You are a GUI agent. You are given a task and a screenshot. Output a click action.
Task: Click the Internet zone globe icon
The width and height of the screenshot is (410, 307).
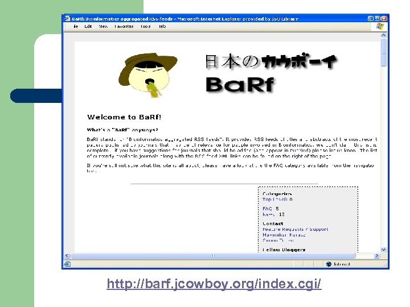pos(329,264)
